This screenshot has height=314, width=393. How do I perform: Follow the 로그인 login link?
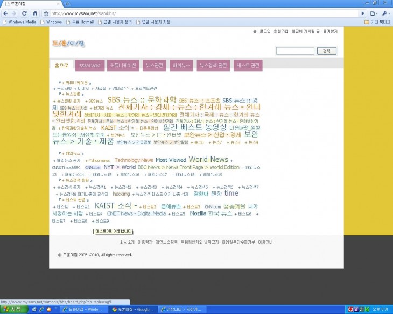click(265, 31)
